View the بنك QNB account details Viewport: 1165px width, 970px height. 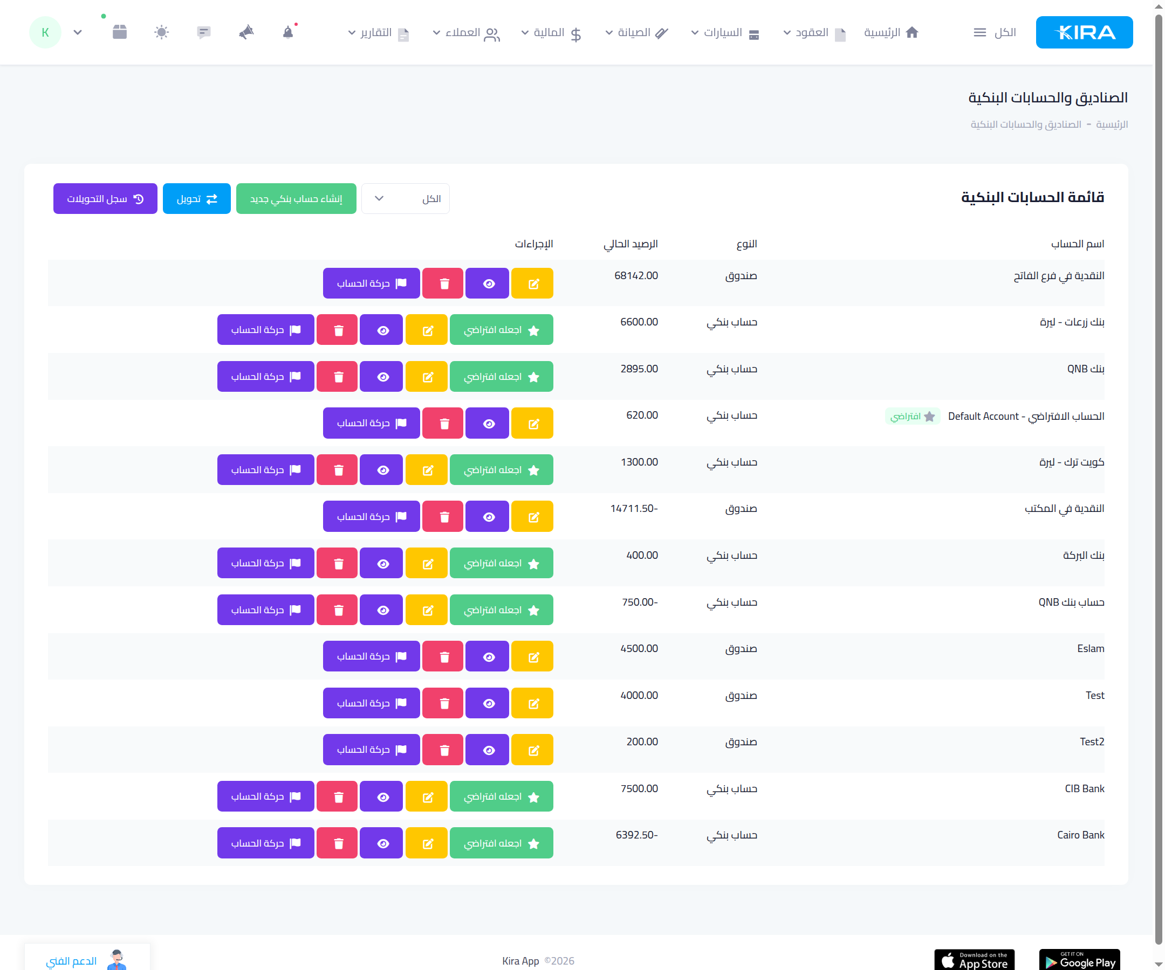click(381, 376)
